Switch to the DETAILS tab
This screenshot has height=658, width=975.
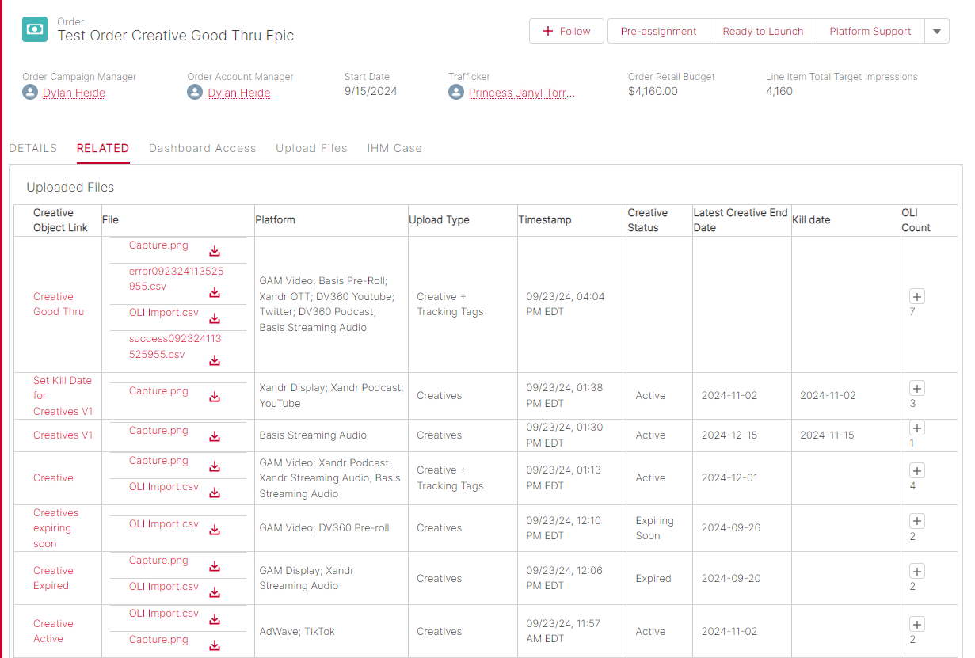click(x=33, y=148)
